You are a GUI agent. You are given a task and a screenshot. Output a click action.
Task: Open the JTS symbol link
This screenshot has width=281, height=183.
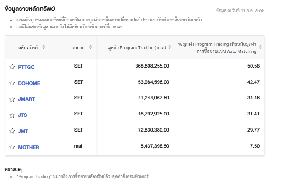[x=22, y=115]
